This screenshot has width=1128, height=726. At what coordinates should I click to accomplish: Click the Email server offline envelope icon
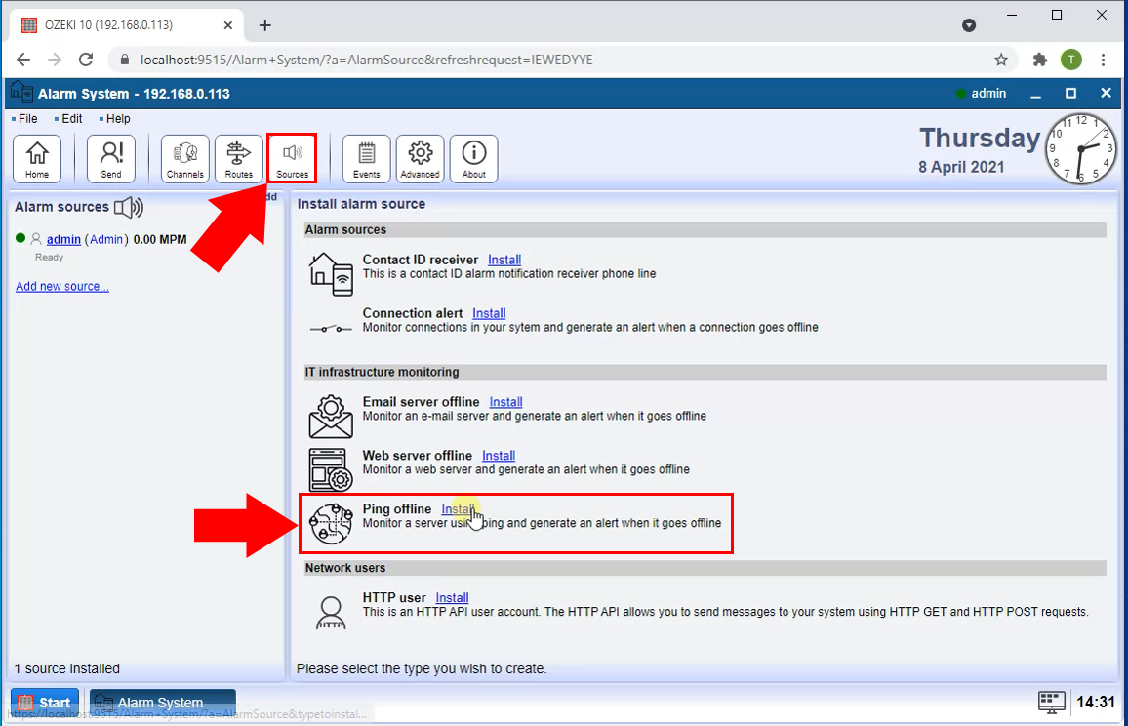coord(331,417)
